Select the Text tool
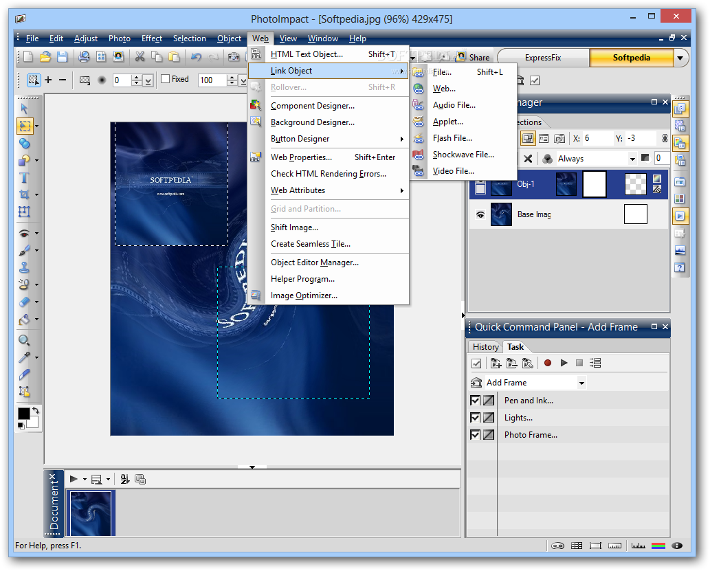This screenshot has height=571, width=710. point(25,177)
